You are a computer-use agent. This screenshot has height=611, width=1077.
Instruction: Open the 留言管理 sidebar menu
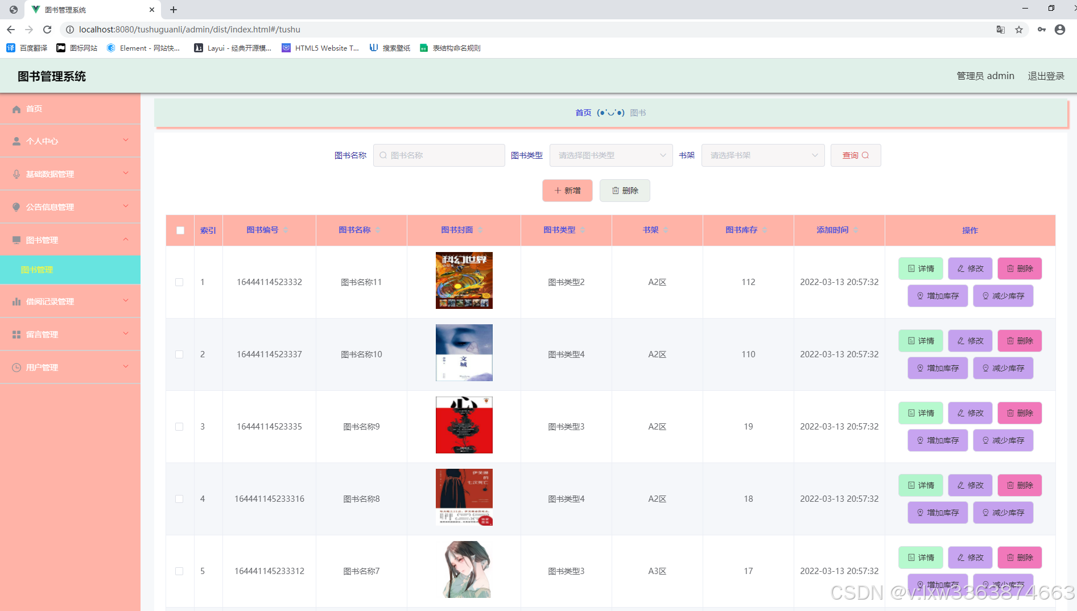click(41, 334)
